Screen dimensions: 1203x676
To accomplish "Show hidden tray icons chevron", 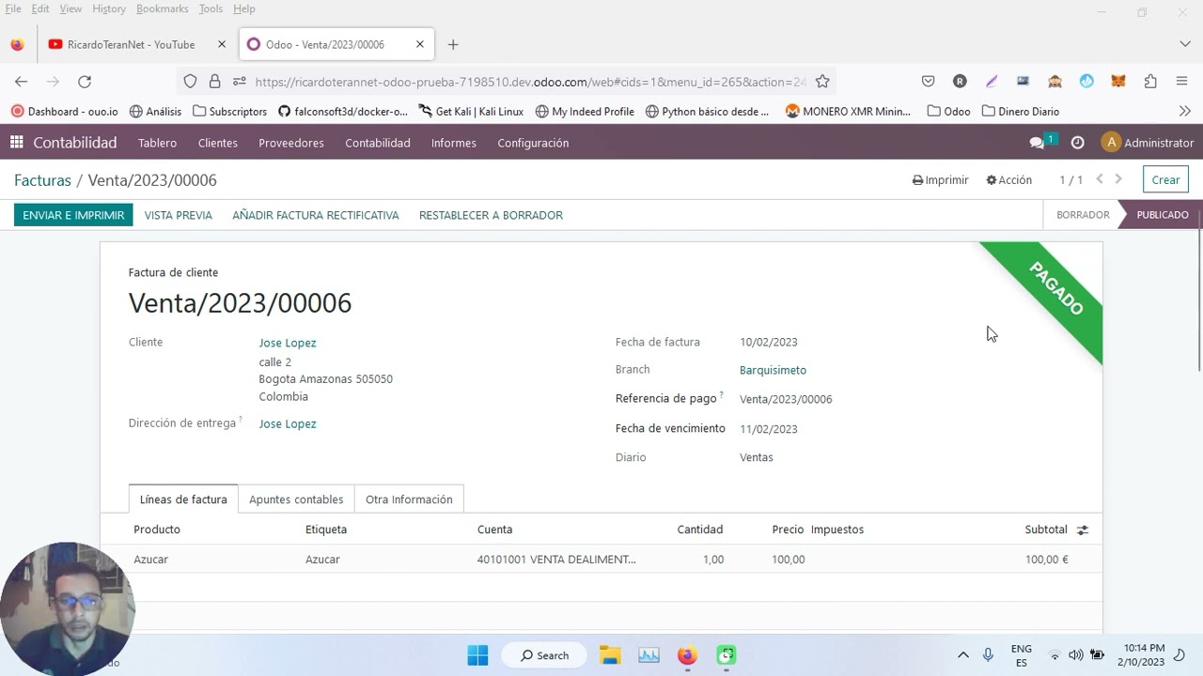I will tap(962, 655).
